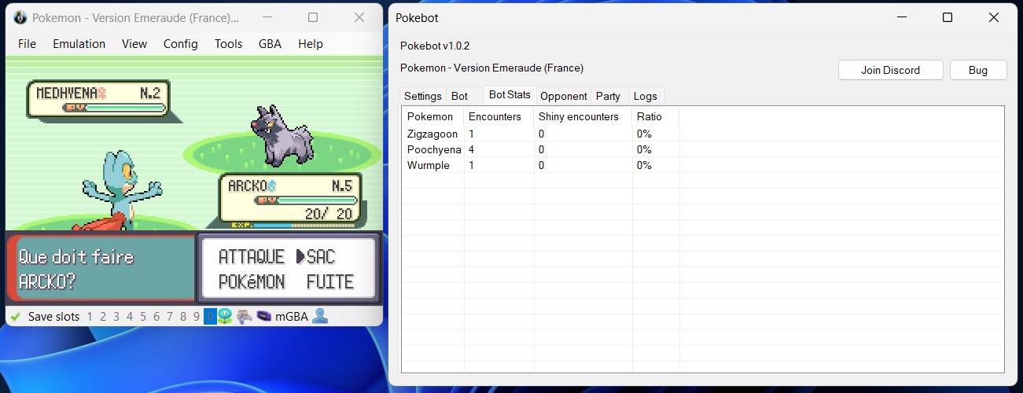The height and width of the screenshot is (393, 1023).
Task: Maximize the Pokebot window
Action: point(948,17)
